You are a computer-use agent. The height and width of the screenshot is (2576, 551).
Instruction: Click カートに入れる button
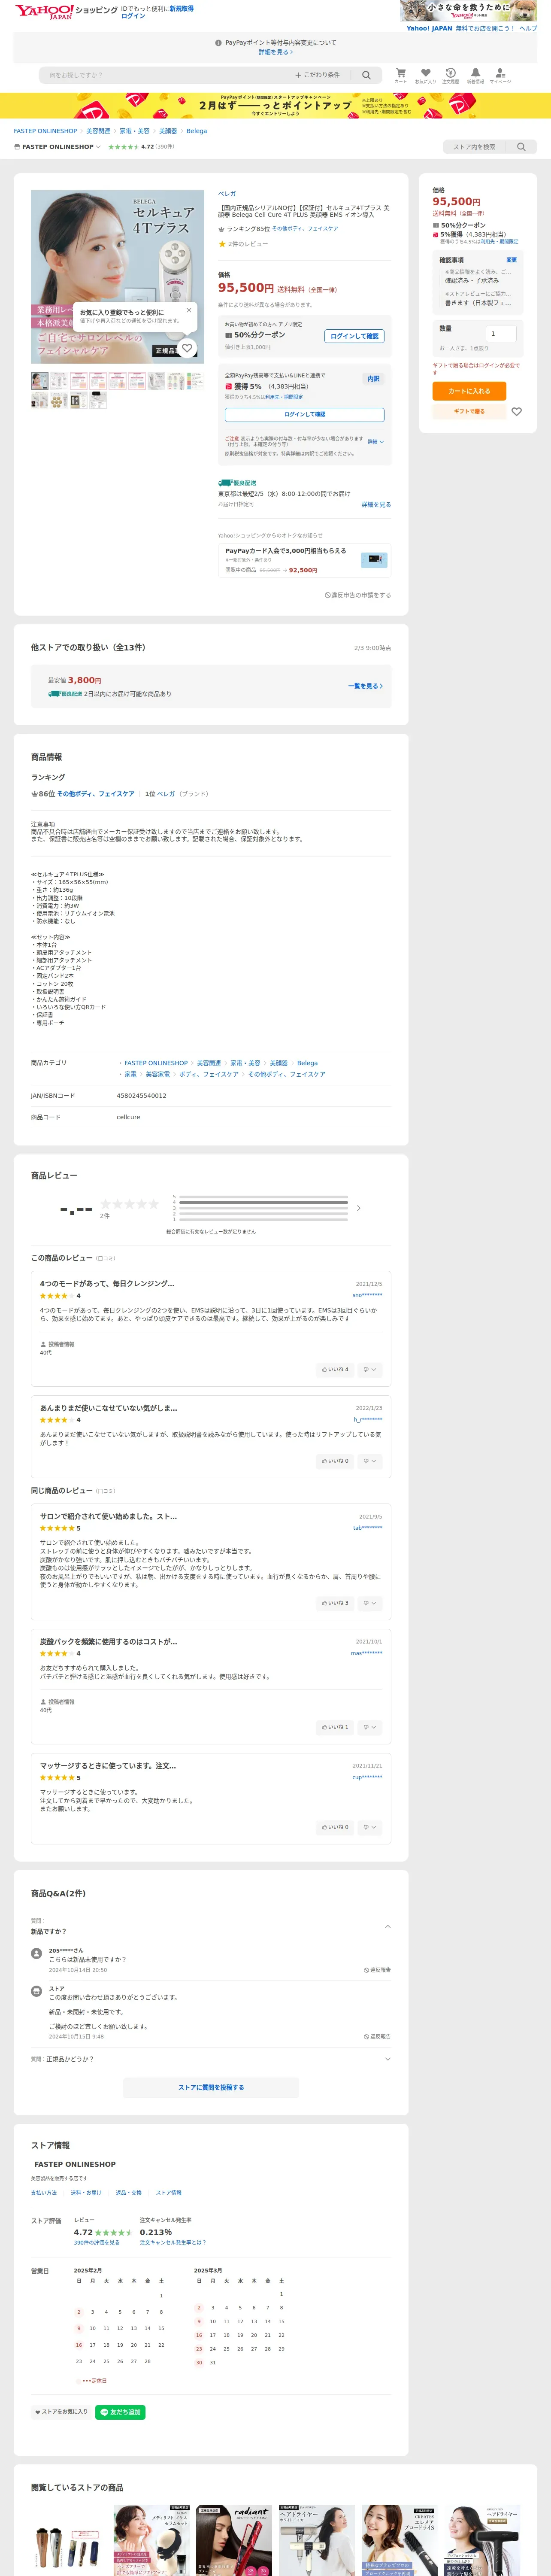point(469,391)
